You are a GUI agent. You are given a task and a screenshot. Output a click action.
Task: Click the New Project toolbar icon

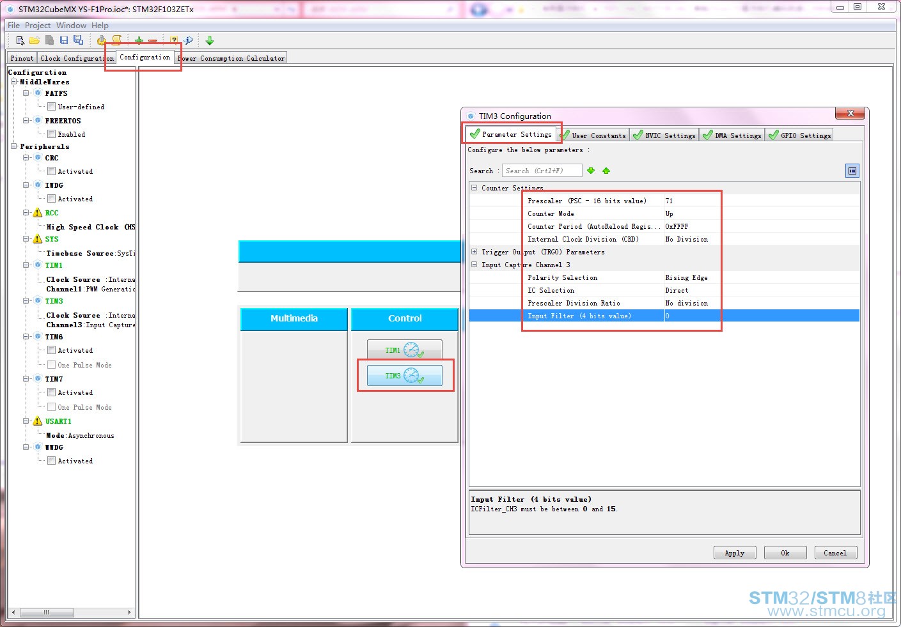[x=20, y=40]
